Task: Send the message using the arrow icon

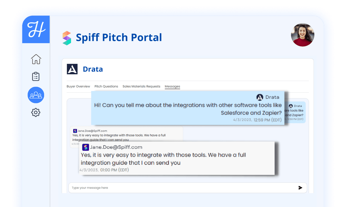Action: click(300, 188)
